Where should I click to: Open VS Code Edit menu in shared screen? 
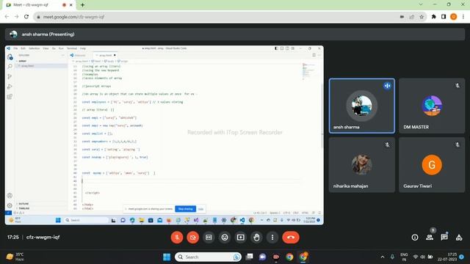(x=23, y=48)
